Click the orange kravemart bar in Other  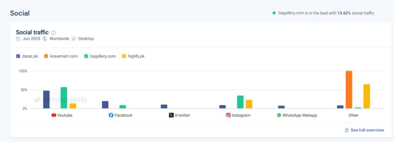[349, 90]
